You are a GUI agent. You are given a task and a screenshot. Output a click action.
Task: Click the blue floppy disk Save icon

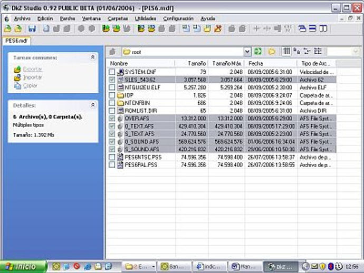(32, 29)
